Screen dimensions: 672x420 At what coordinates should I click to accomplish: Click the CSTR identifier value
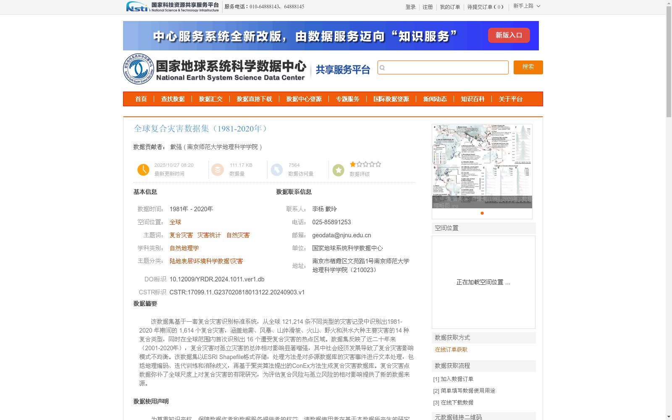237,292
